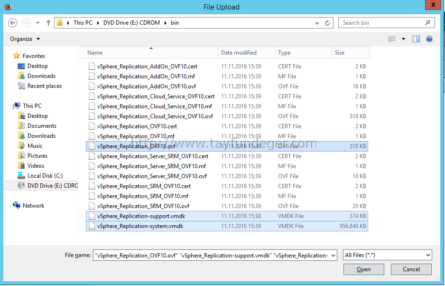
Task: Expand the breadcrumb arrow after This PC
Action: [x=98, y=23]
